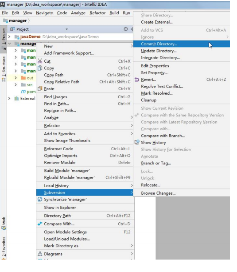Viewport: 237px width, 272px height.
Task: Select Subversion in the context menu
Action: coord(85,192)
